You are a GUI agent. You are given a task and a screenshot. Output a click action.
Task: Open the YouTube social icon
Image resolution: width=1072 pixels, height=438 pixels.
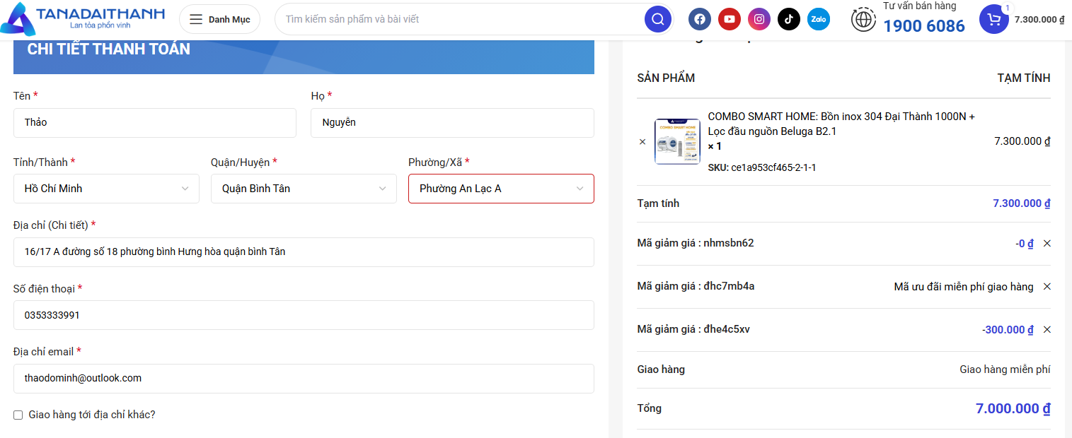point(730,19)
